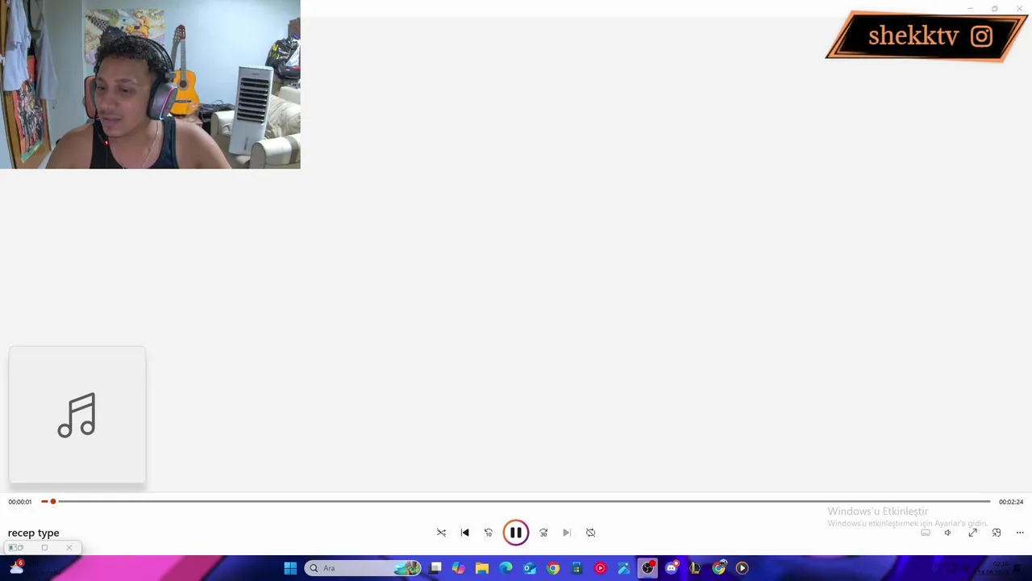Toggle shuffle mode
The image size is (1032, 581).
point(441,533)
